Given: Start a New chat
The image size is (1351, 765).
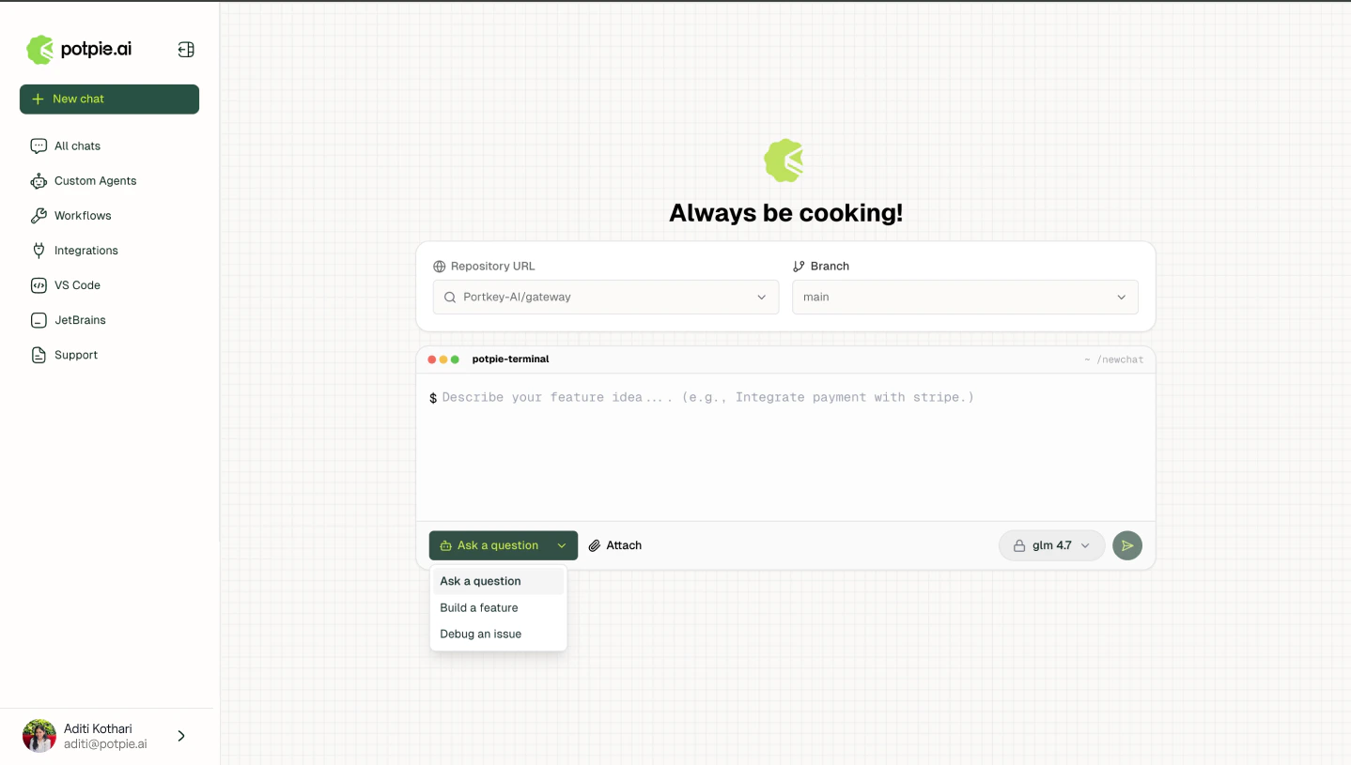Looking at the screenshot, I should tap(109, 99).
